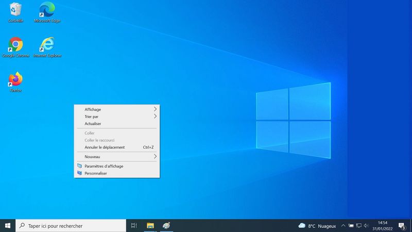Click the search magnifier icon in taskbar
Screen dimensions: 412x232
(x=22, y=226)
